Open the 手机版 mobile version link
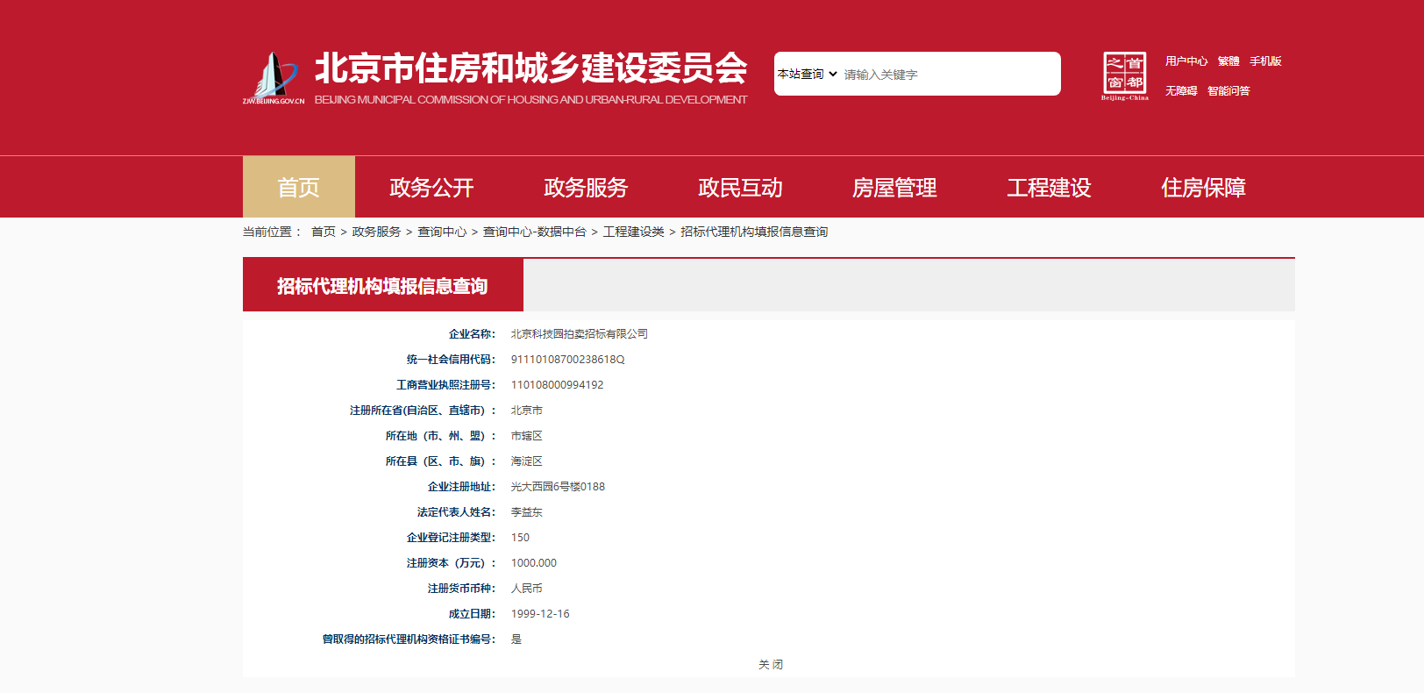Viewport: 1424px width, 693px height. pos(1265,61)
